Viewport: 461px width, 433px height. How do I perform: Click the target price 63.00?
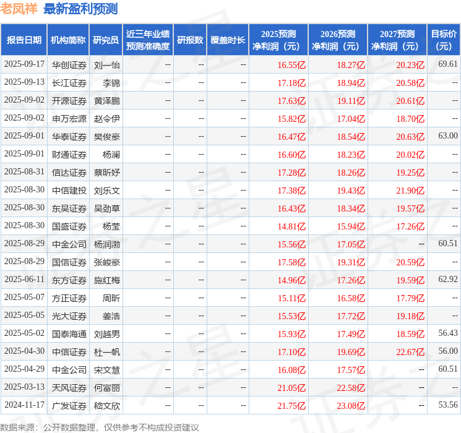pyautogui.click(x=448, y=136)
